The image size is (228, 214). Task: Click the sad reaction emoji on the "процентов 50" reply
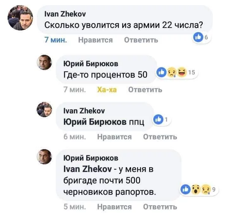171,72
